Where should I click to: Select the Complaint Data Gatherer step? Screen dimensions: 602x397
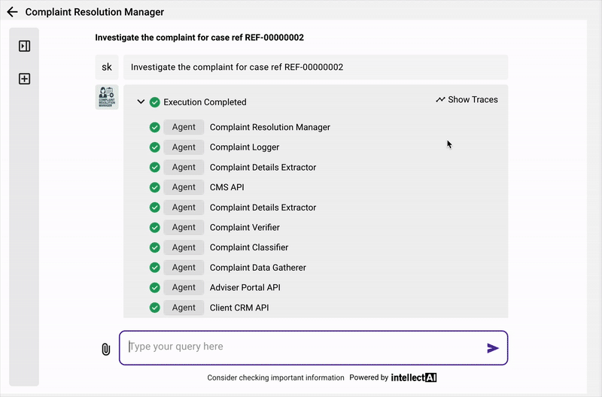click(257, 268)
